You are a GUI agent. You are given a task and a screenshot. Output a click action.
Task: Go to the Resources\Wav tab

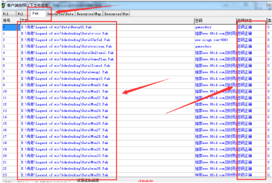coord(116,14)
